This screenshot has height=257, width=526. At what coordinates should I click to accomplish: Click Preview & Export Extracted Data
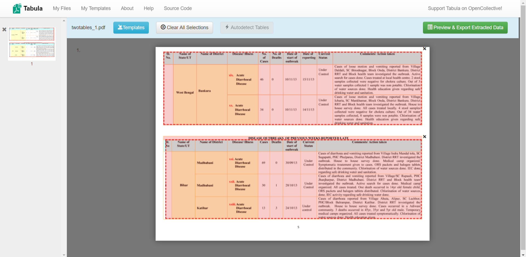[465, 28]
